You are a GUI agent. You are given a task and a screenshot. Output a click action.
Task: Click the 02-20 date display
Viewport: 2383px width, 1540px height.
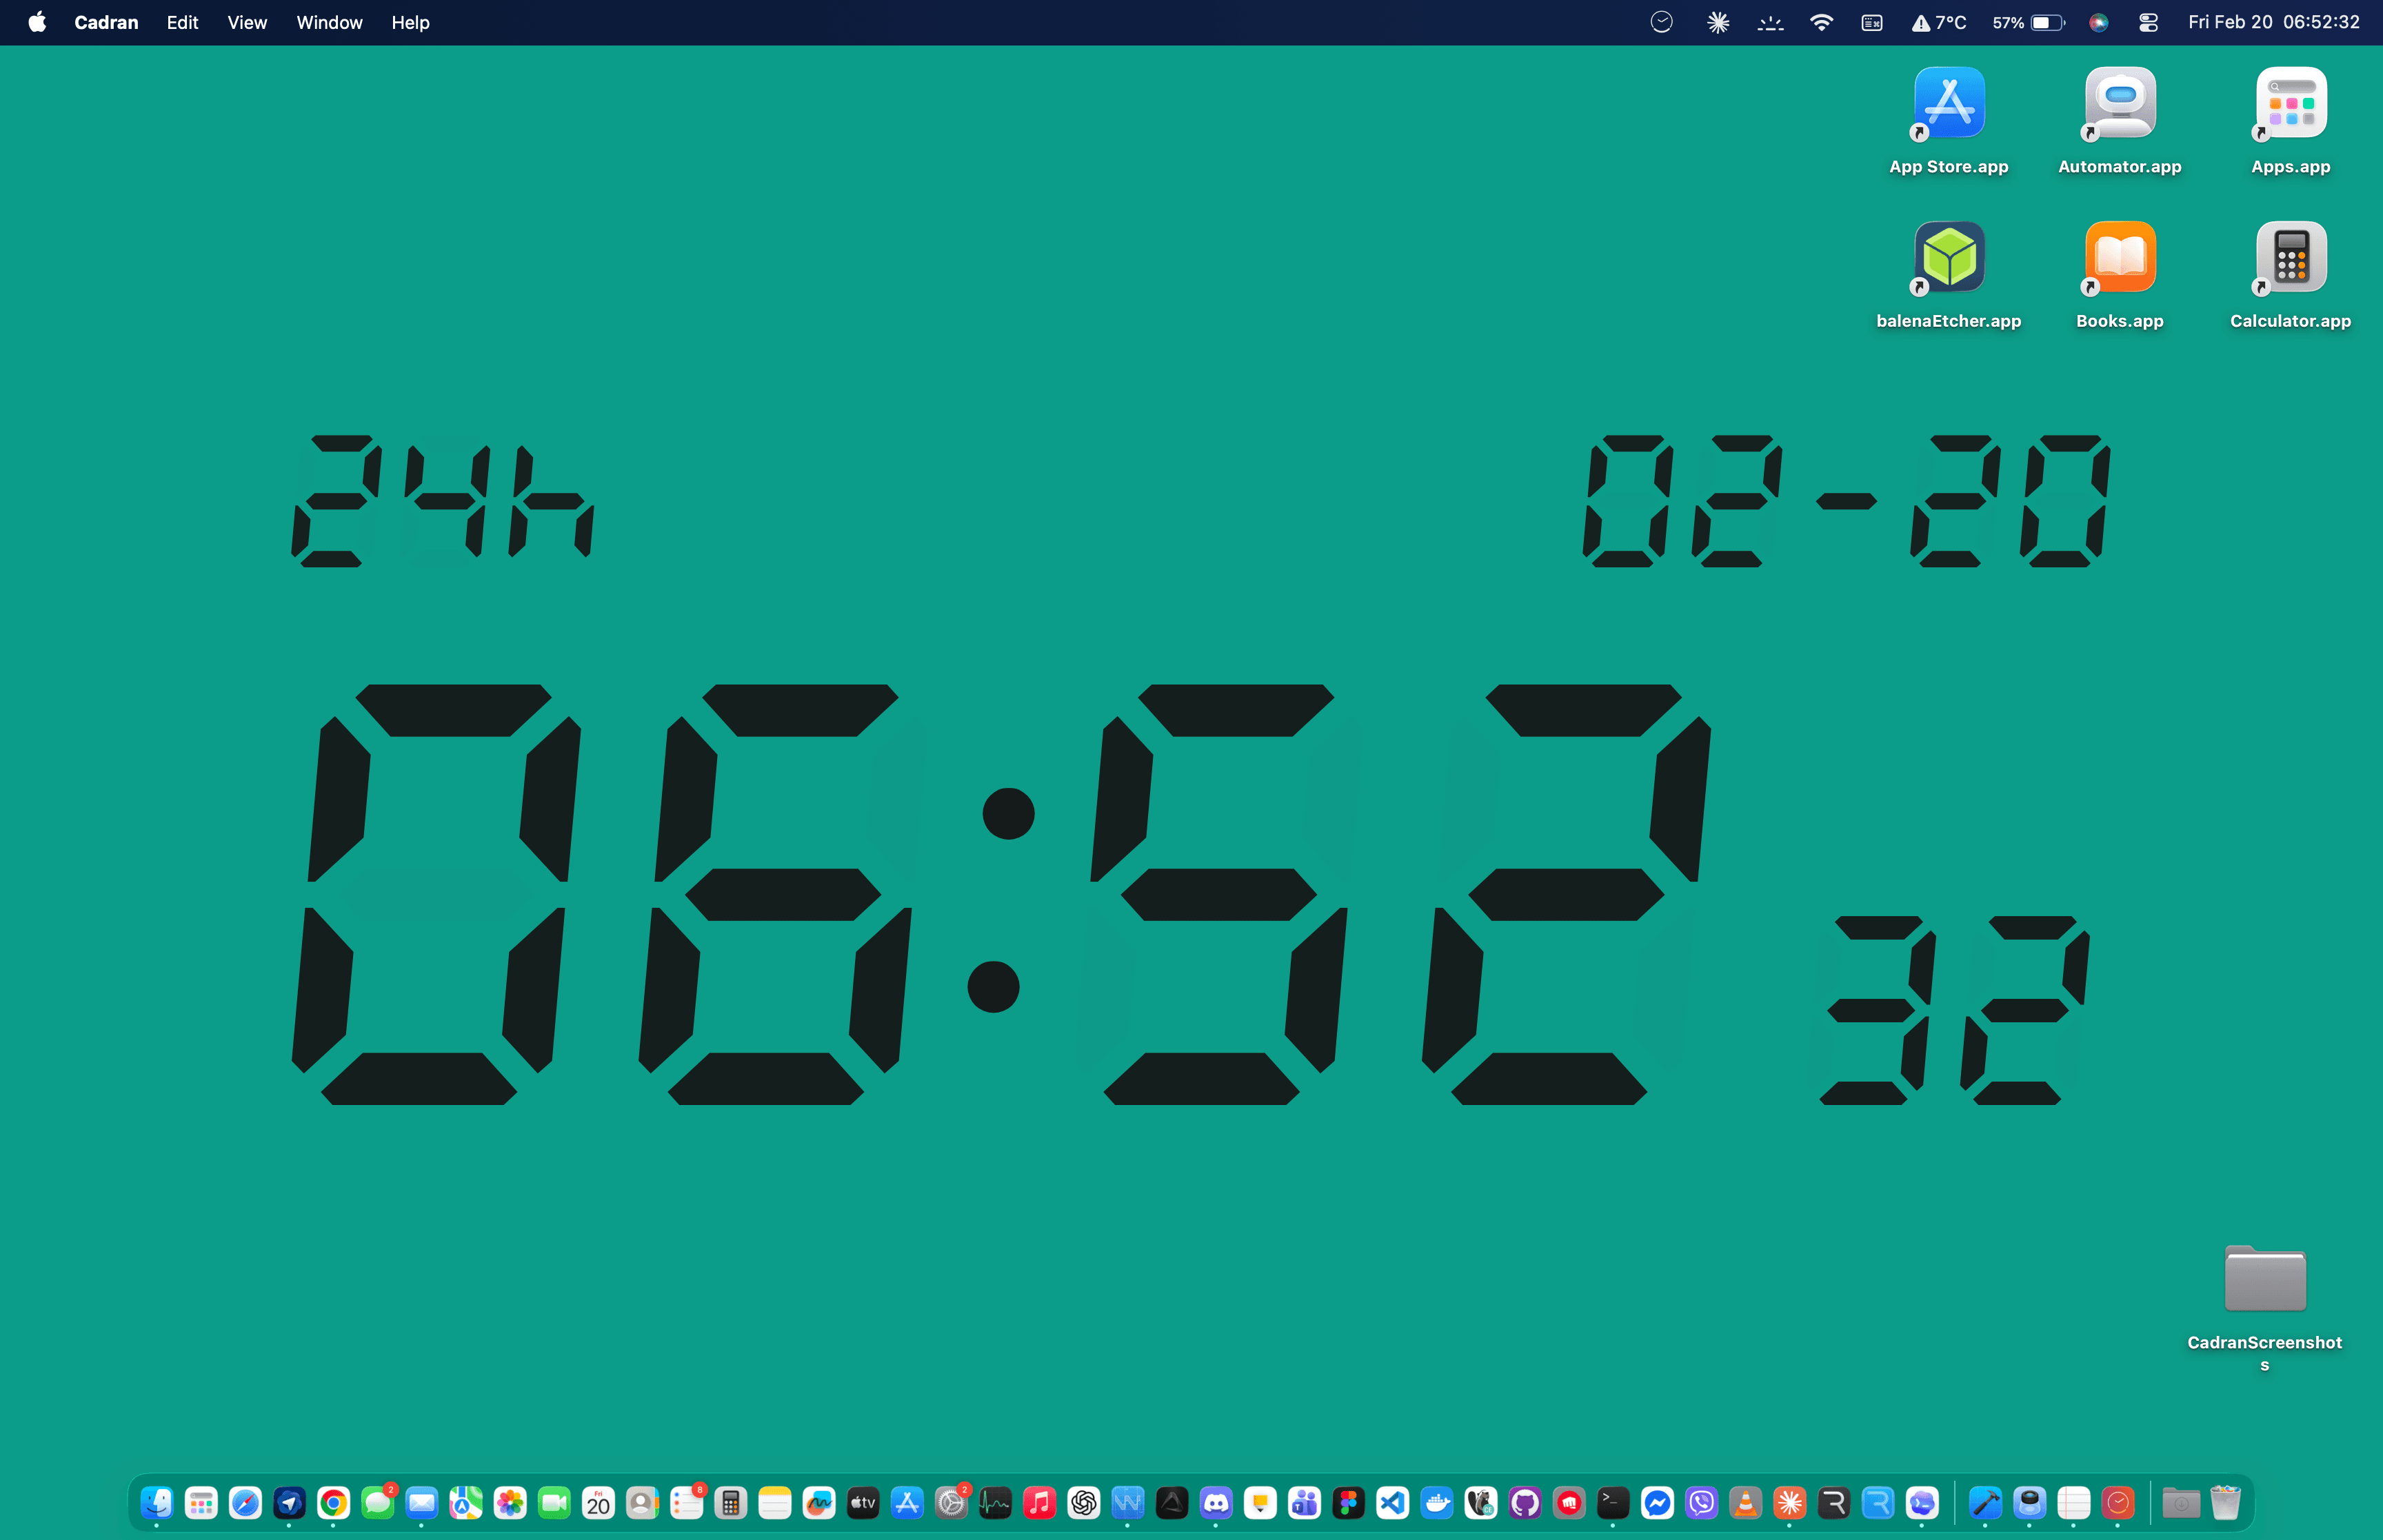pyautogui.click(x=1846, y=500)
